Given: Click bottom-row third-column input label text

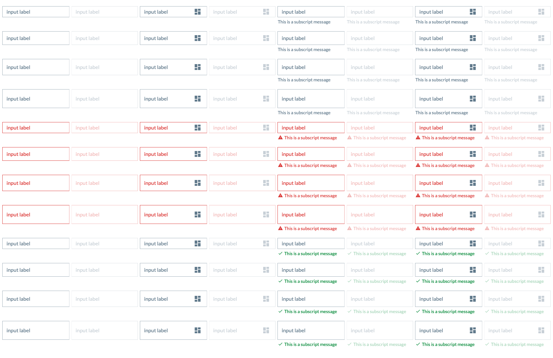Looking at the screenshot, I should click(156, 330).
